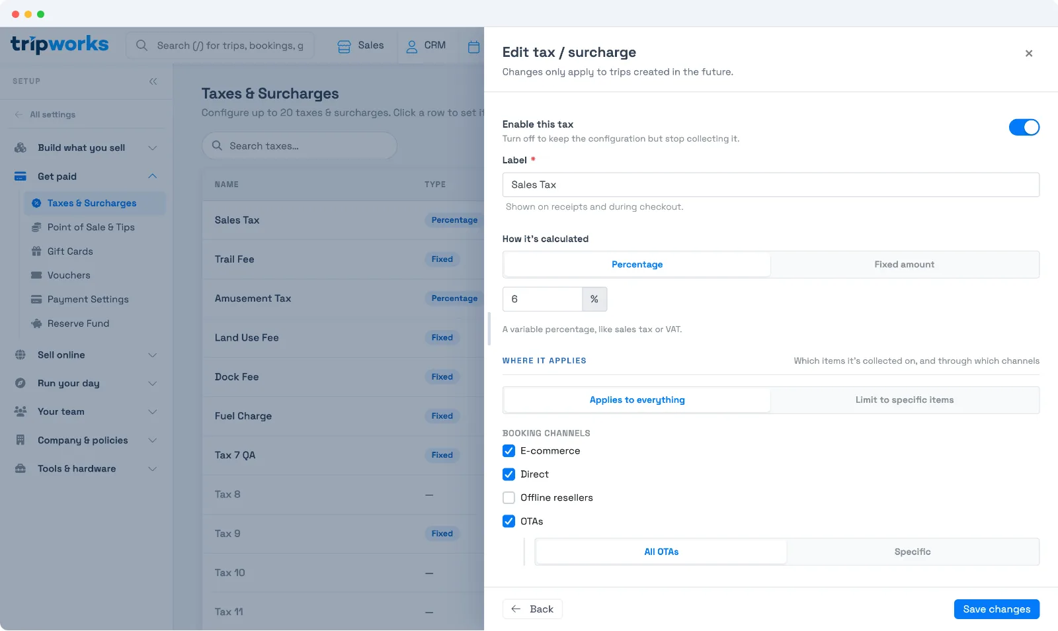Click the calendar icon in top navigation
The width and height of the screenshot is (1058, 631).
473,46
